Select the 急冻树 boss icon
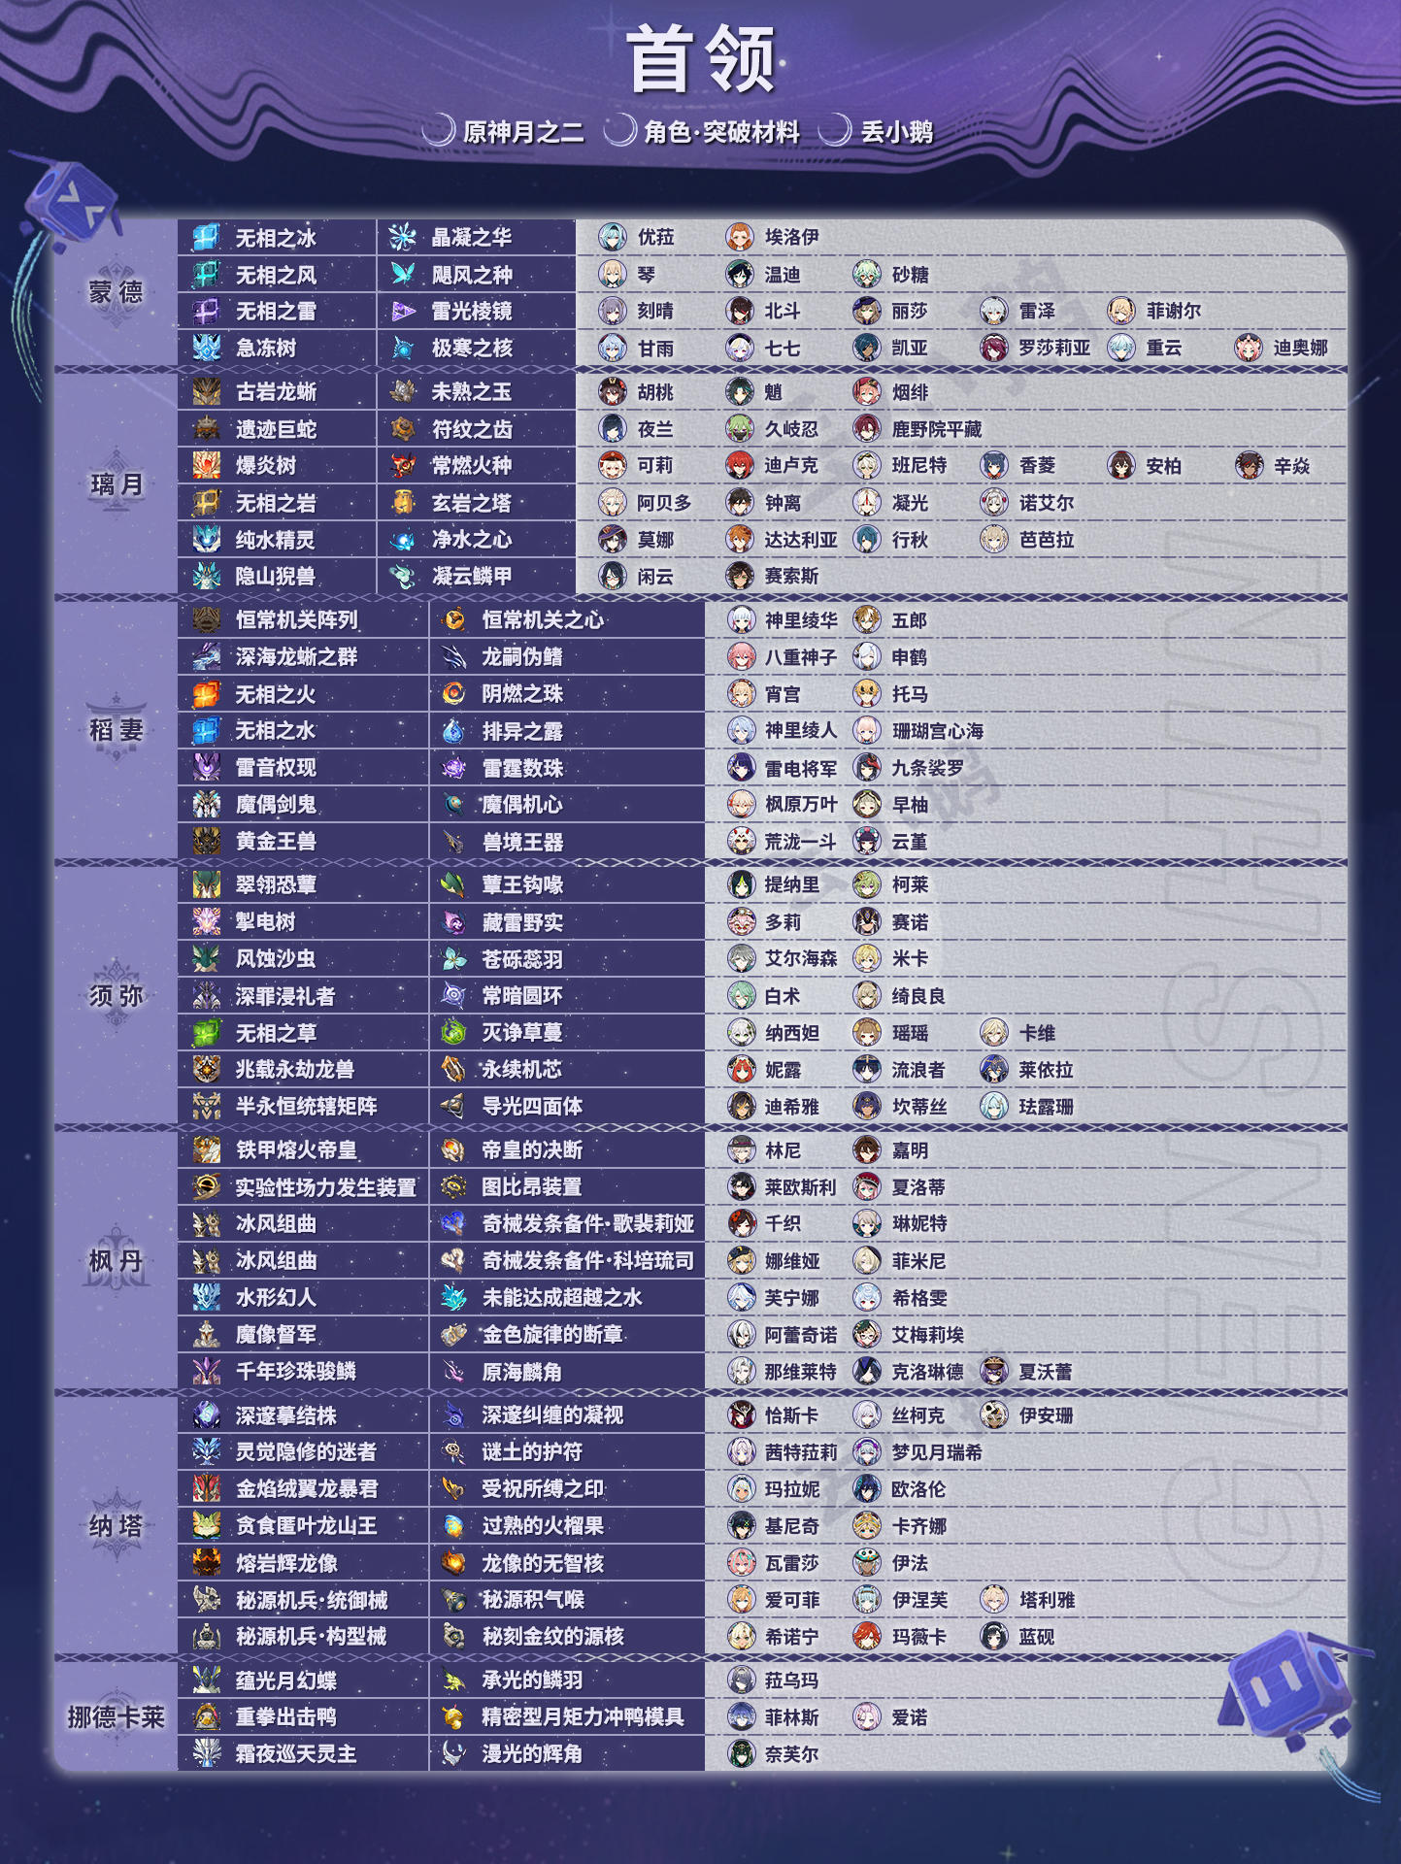The image size is (1401, 1864). click(206, 349)
